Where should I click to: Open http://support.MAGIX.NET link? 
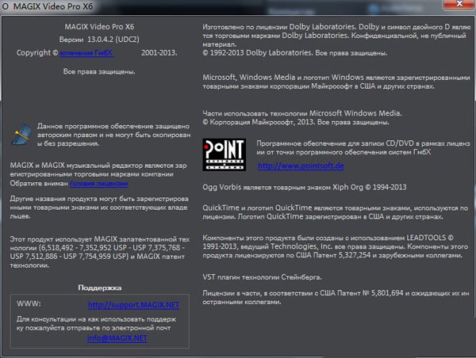tap(134, 305)
